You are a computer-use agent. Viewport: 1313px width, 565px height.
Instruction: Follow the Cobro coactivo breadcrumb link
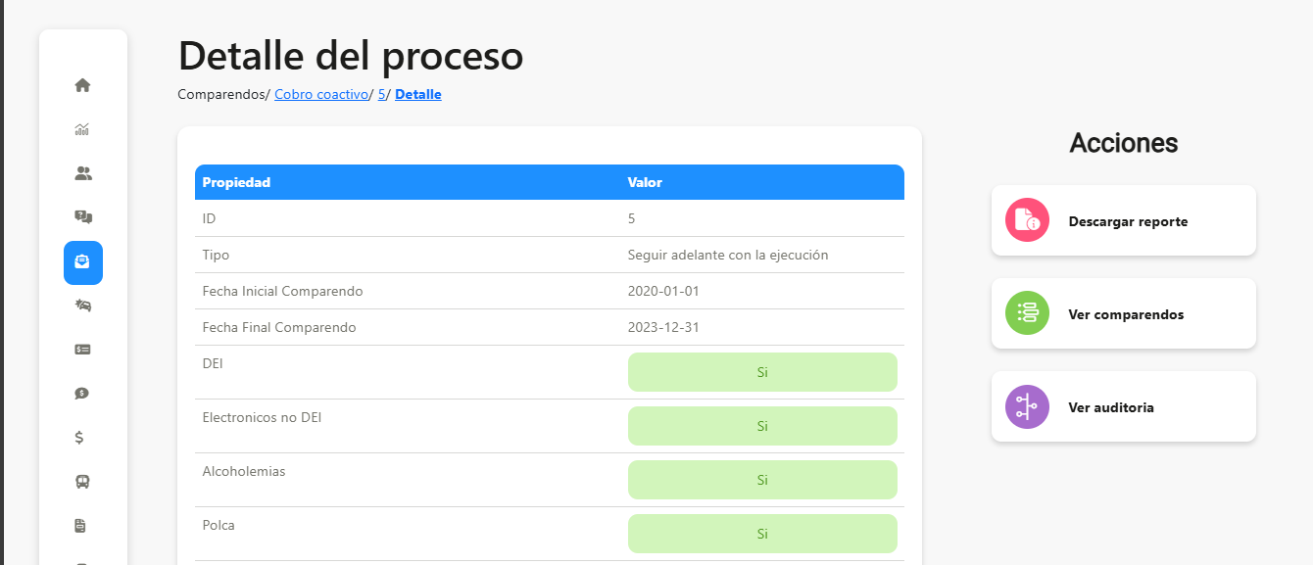pos(321,95)
